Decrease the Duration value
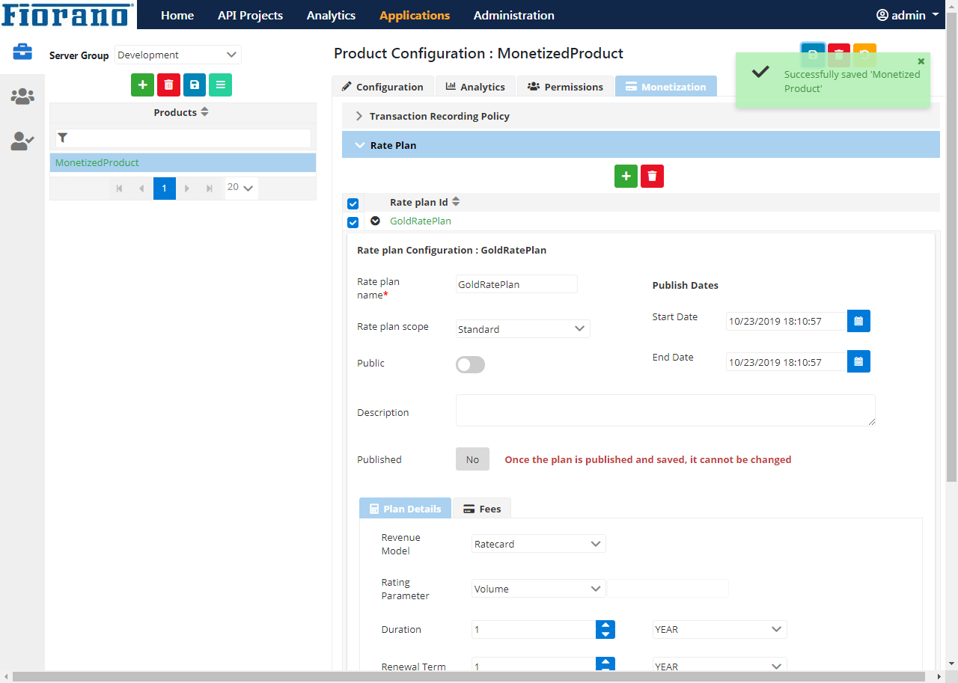This screenshot has width=958, height=683. 605,634
